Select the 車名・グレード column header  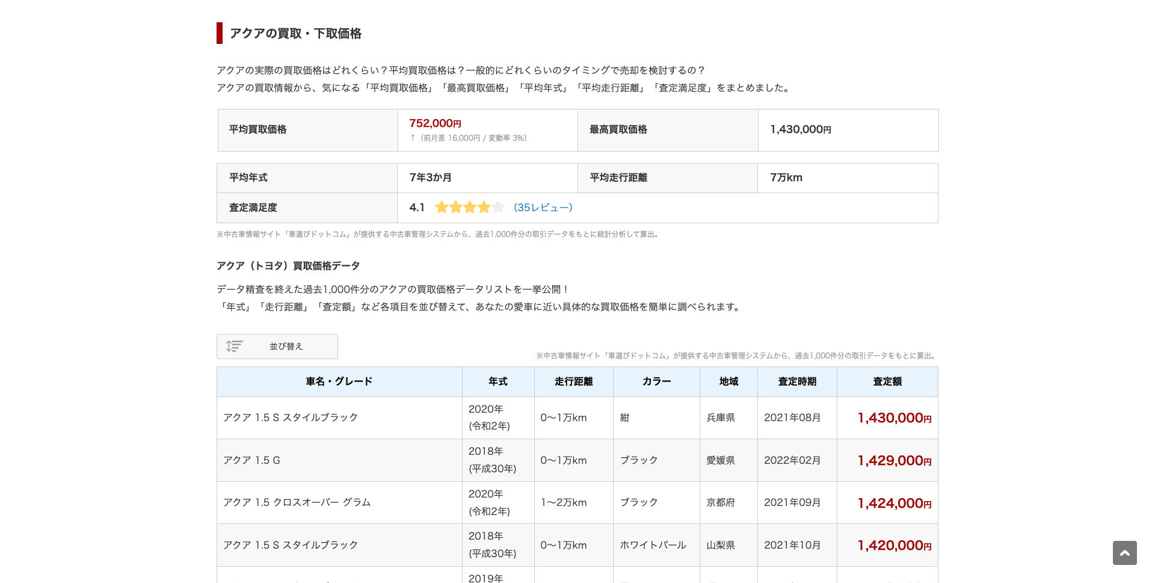pos(339,381)
